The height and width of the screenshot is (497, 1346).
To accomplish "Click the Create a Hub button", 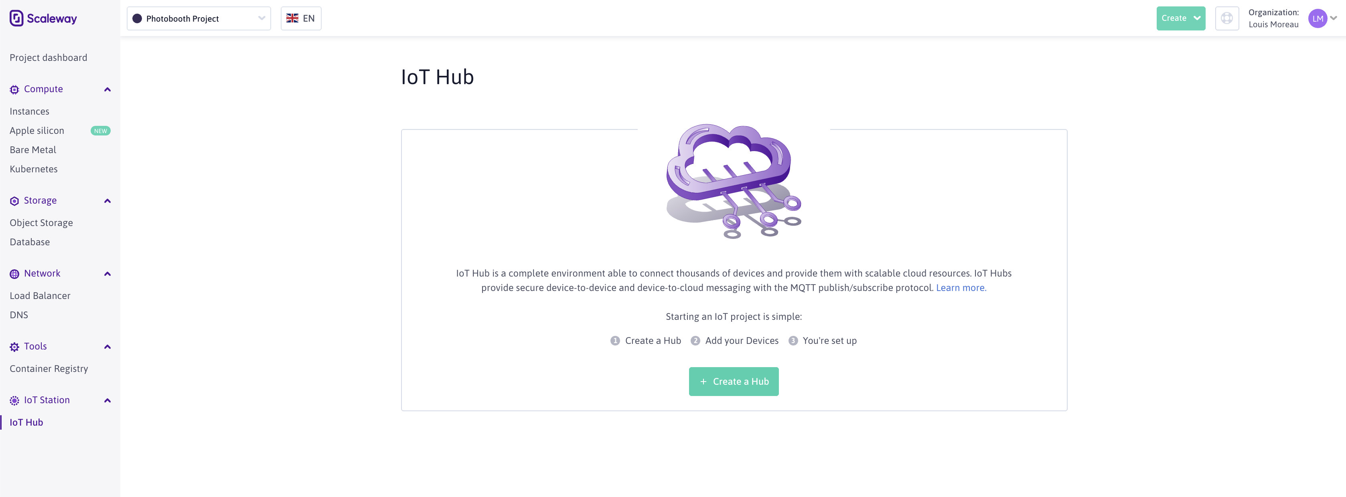I will click(x=733, y=381).
